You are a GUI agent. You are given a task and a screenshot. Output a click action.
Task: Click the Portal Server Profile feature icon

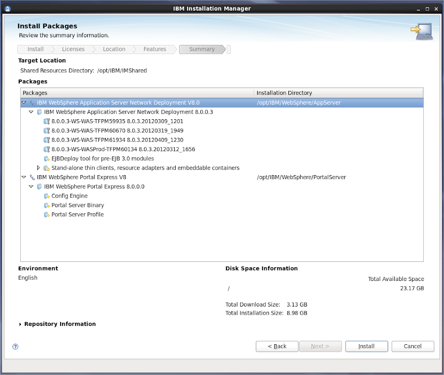tap(47, 215)
